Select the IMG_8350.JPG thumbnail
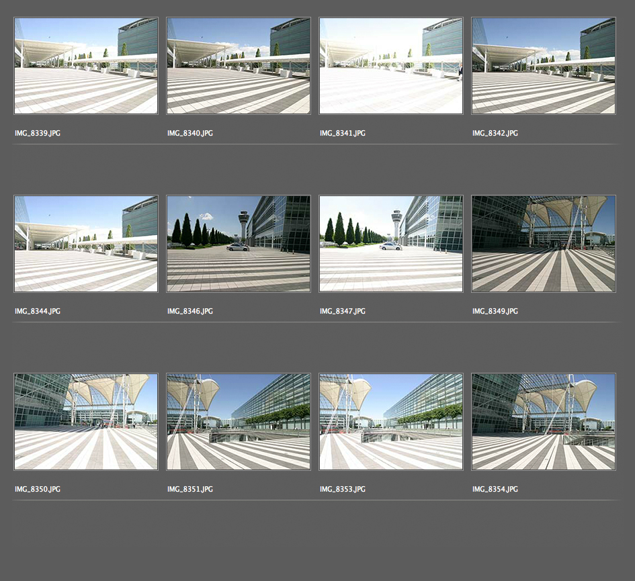The height and width of the screenshot is (581, 635). pos(86,422)
